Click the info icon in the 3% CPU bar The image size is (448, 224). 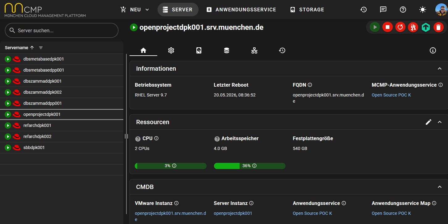(174, 166)
